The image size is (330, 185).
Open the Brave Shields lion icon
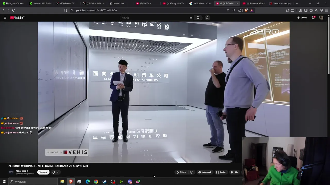(246, 10)
